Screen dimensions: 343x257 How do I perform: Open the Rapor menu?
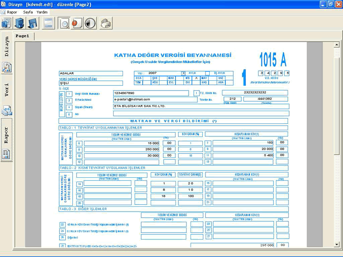(12, 12)
